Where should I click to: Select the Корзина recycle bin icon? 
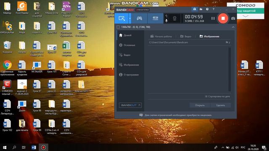7,47
